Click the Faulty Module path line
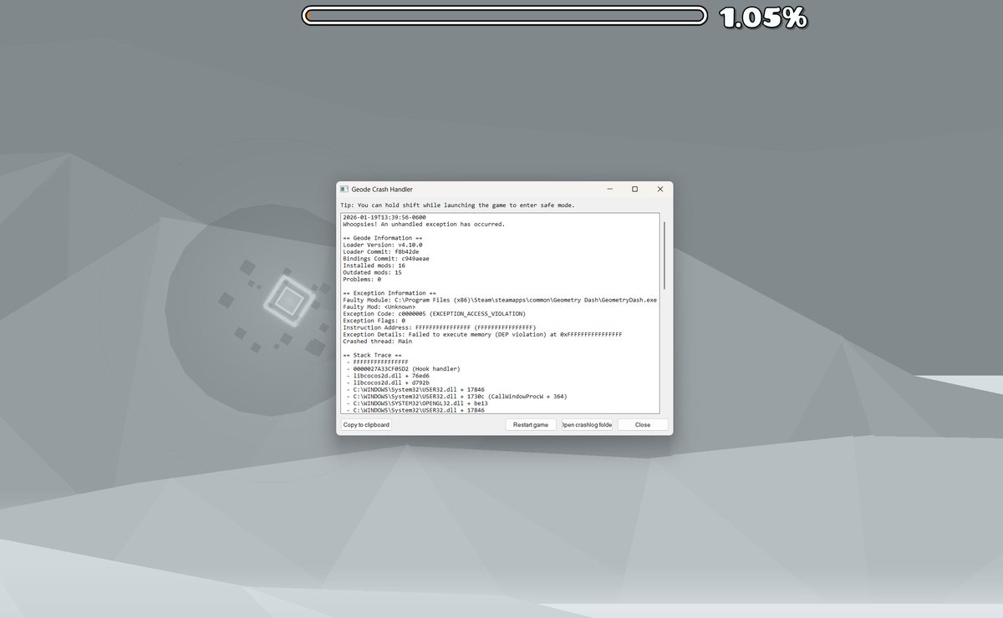Viewport: 1003px width, 618px height. pos(500,300)
